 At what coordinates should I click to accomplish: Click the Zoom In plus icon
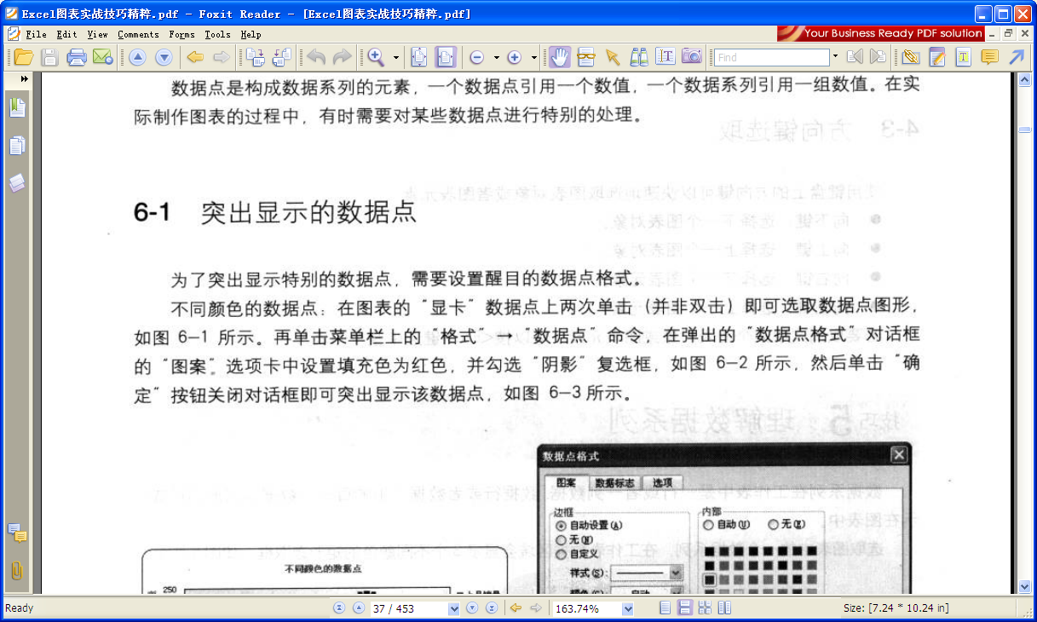(514, 57)
